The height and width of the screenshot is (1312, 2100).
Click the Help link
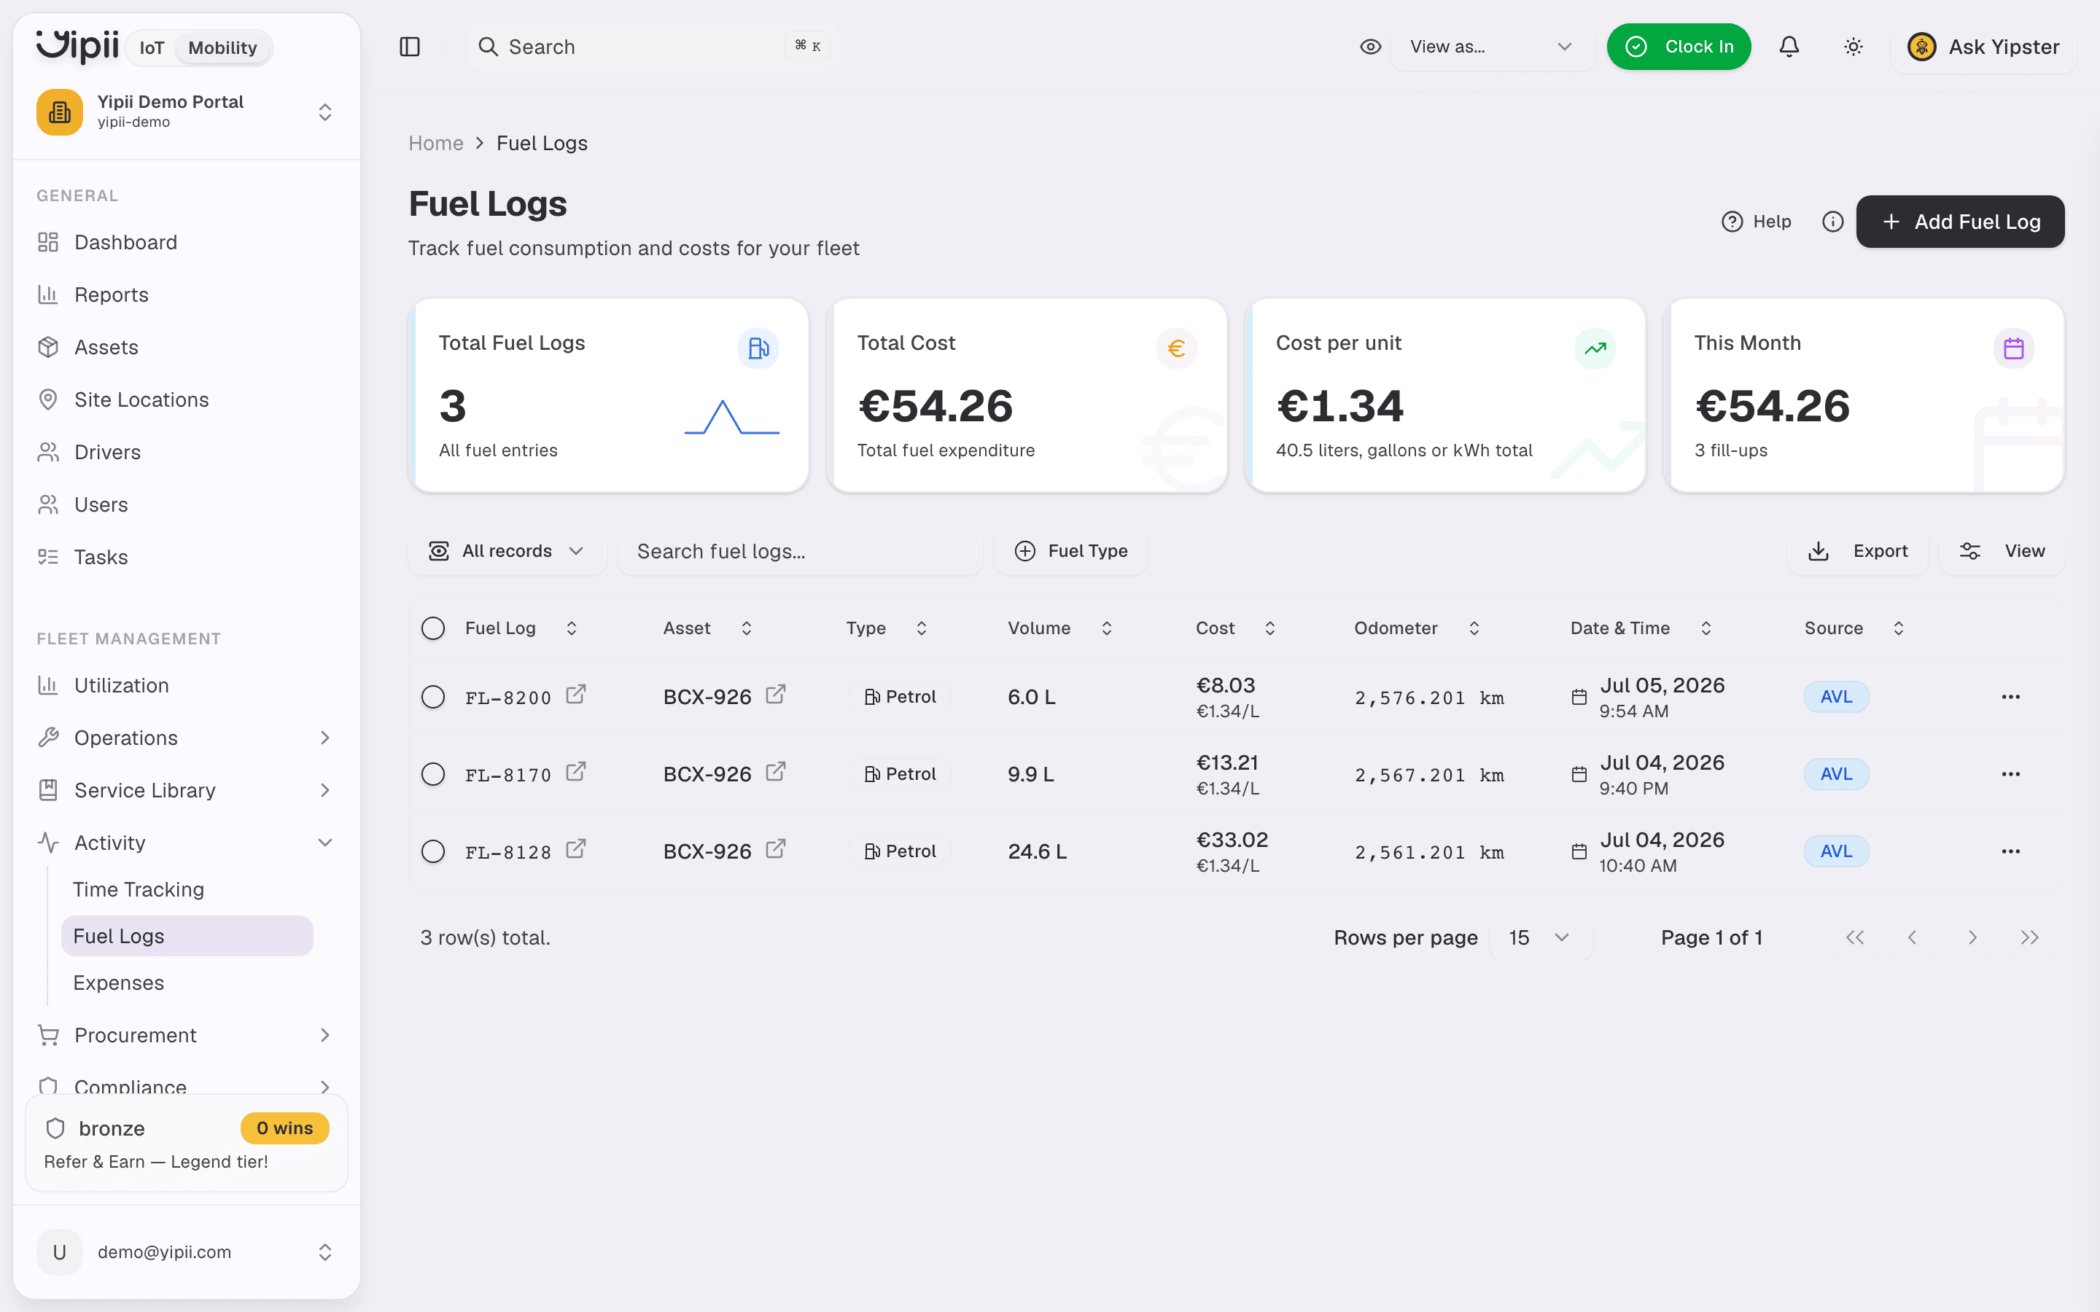coord(1757,222)
